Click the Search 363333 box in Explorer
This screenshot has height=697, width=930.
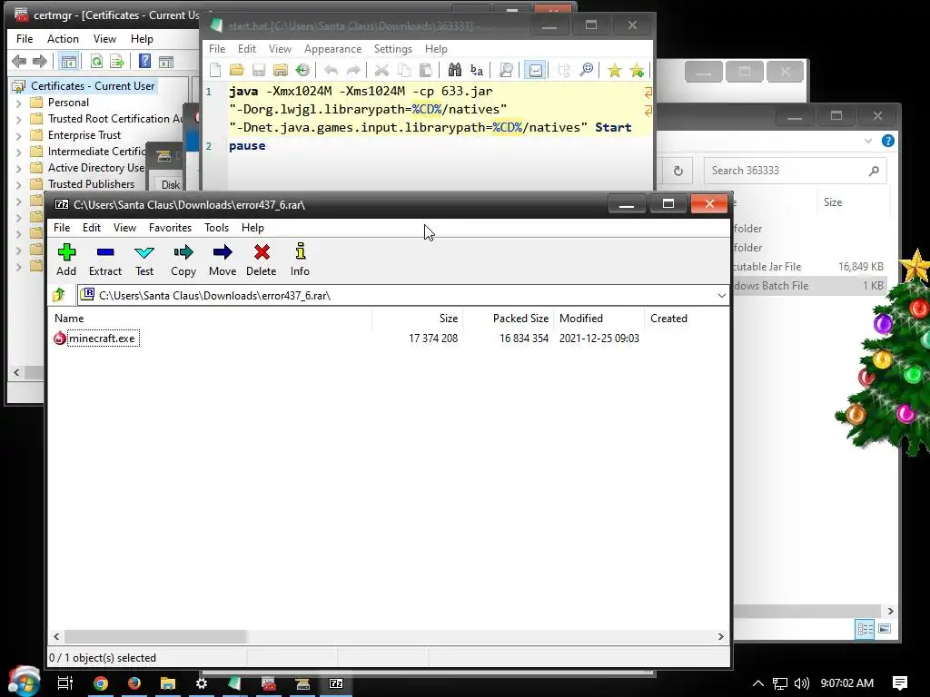click(x=795, y=171)
